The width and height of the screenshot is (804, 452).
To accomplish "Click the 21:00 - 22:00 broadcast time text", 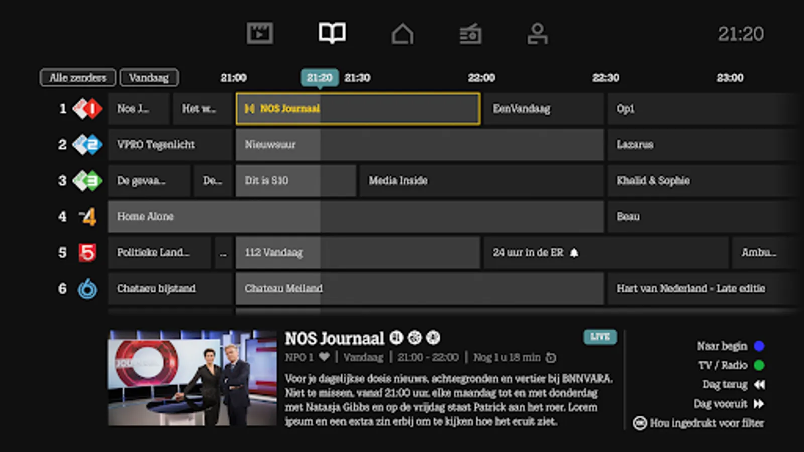I will pyautogui.click(x=428, y=358).
